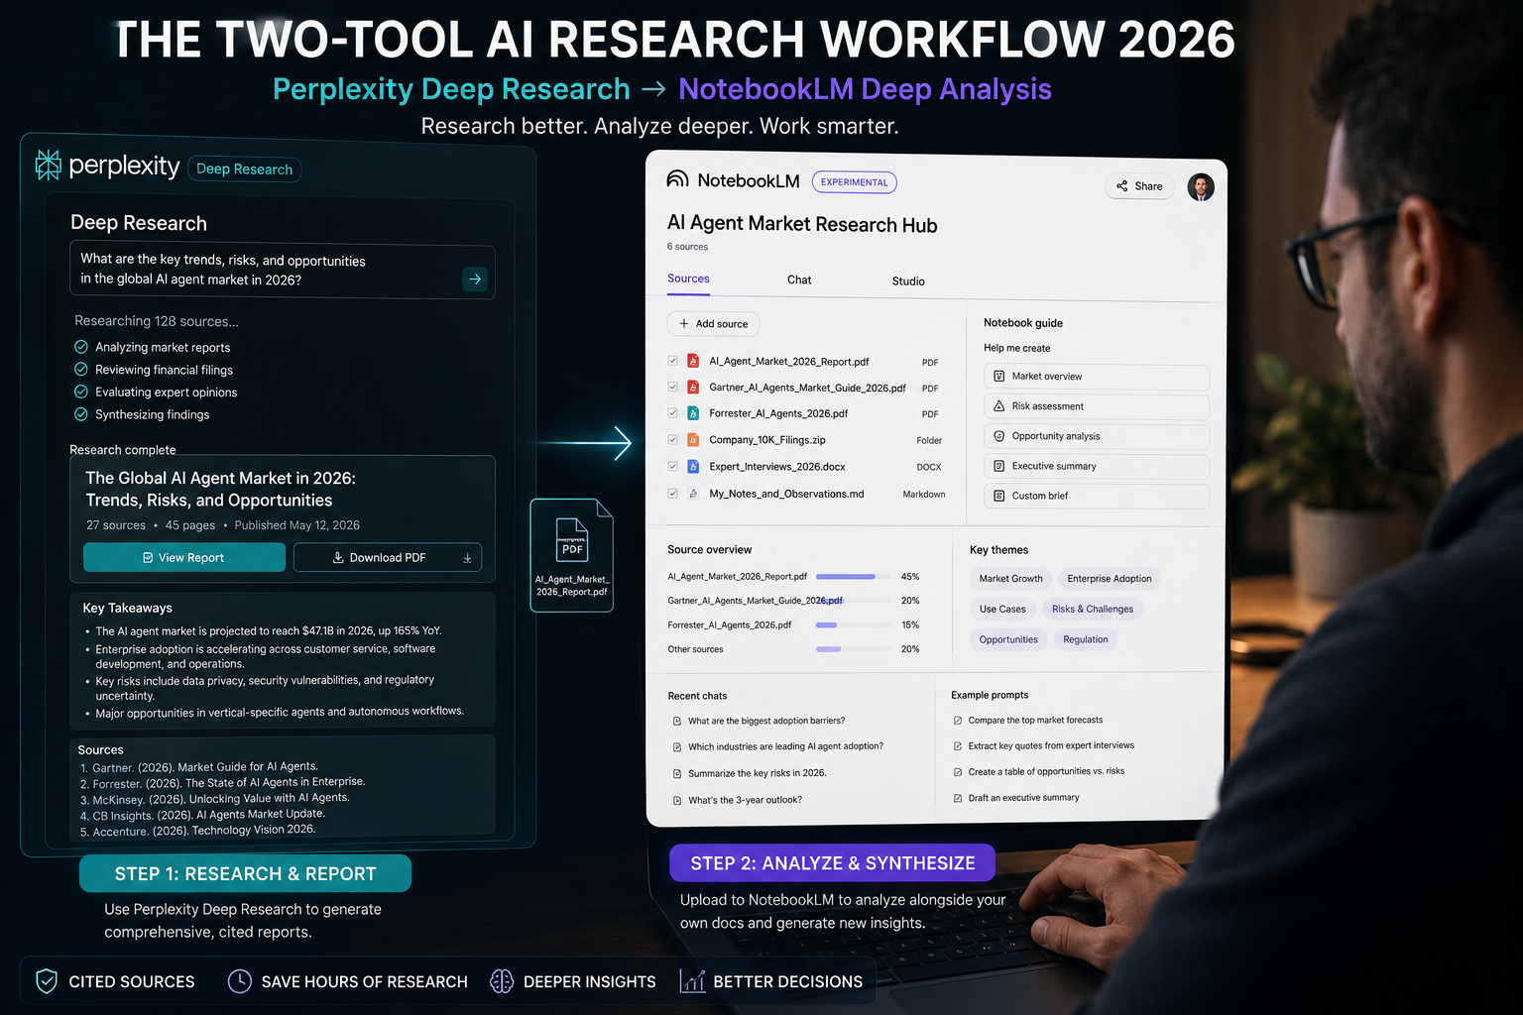Click 'McKinsey. (2026). Unlocking Value with AI Agents.' source
The height and width of the screenshot is (1015, 1523).
(215, 799)
